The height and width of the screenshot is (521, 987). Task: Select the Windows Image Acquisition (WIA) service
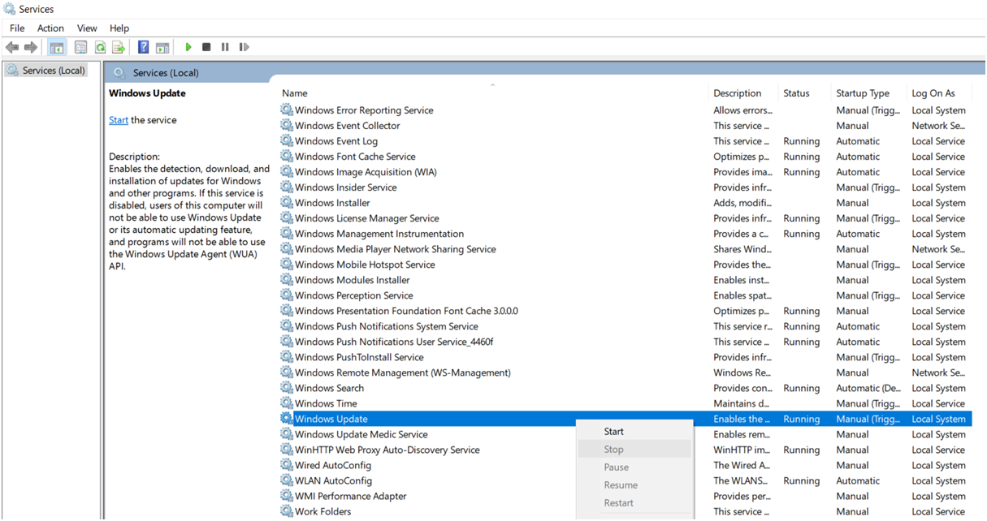click(x=366, y=172)
